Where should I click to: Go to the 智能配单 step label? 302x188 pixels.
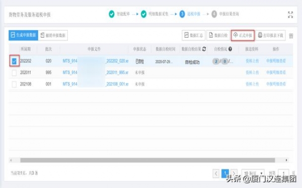(x=123, y=14)
